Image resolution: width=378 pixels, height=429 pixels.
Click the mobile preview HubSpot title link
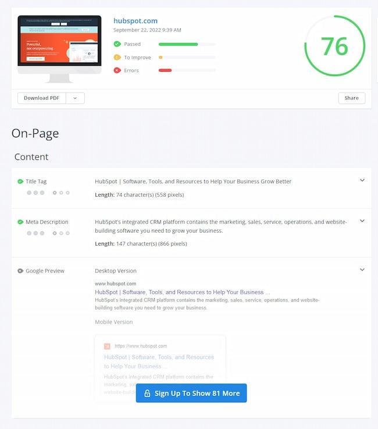click(159, 361)
